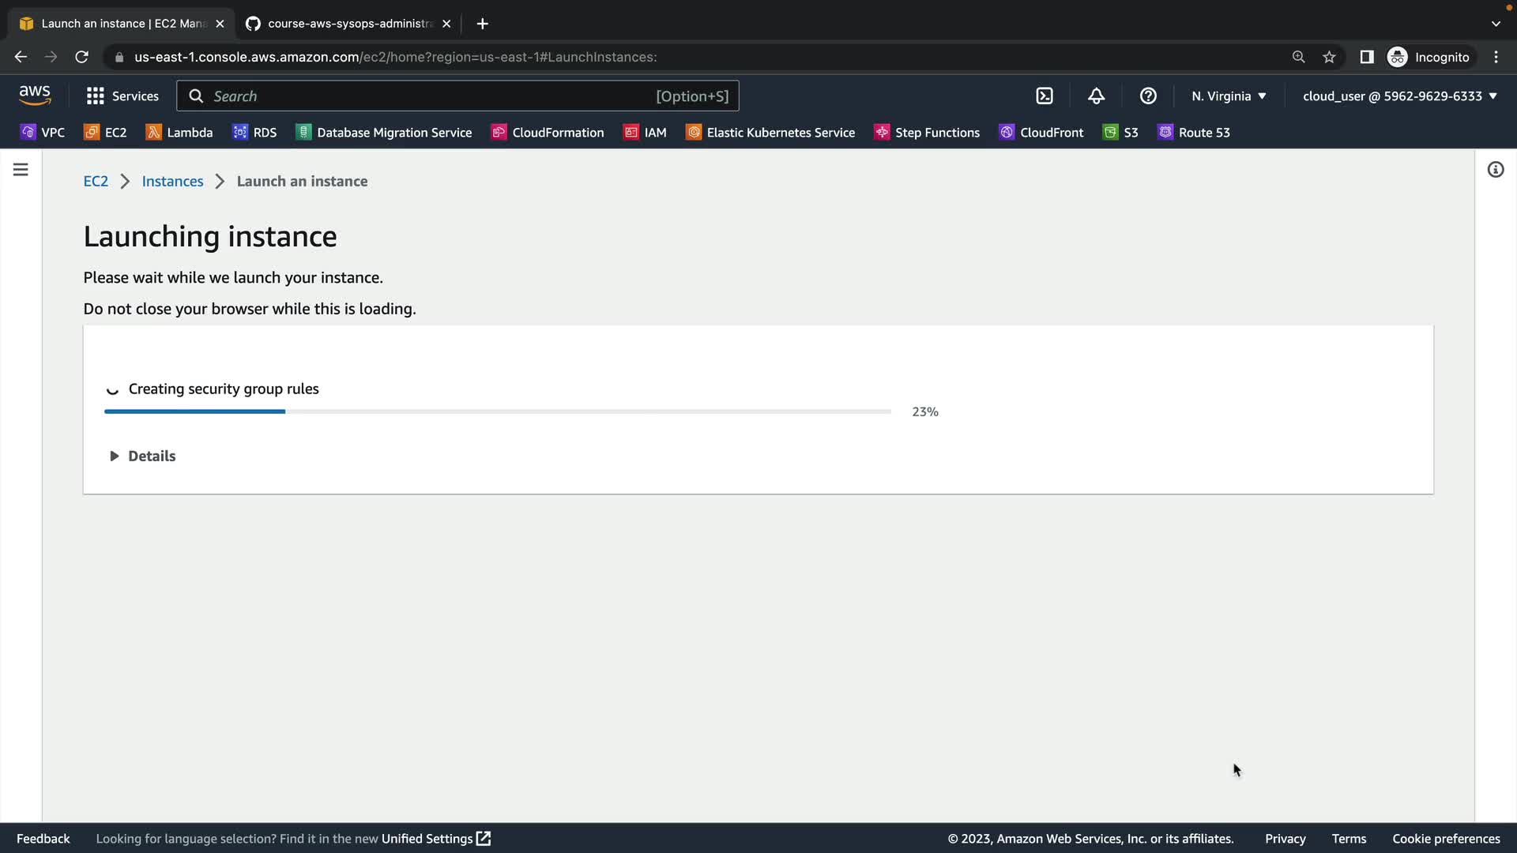Image resolution: width=1517 pixels, height=853 pixels.
Task: Open the side navigation hamburger menu
Action: coord(21,170)
